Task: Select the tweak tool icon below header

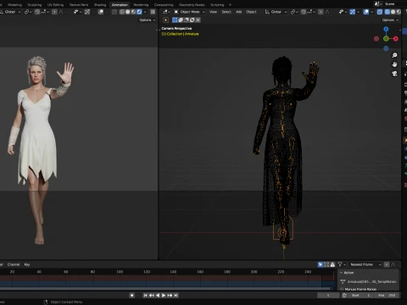Action: pos(166,20)
